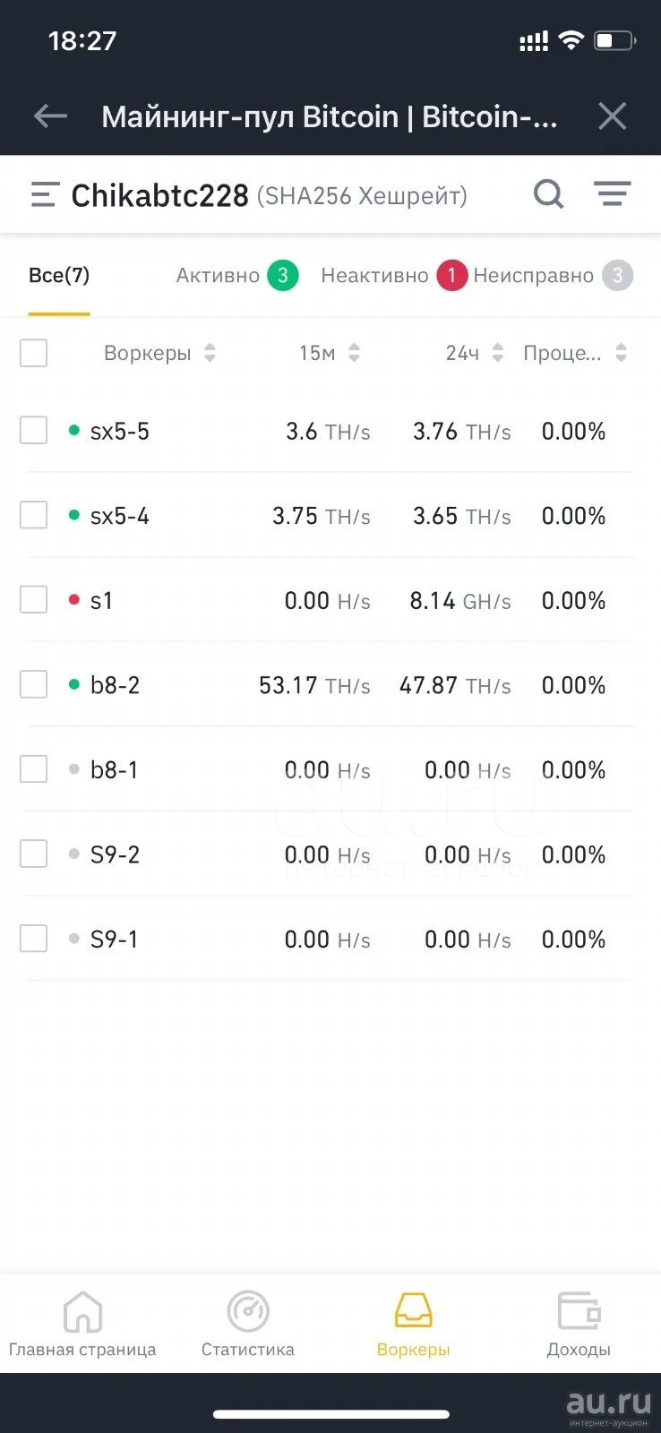Tap the back arrow in header
661x1433 pixels.
50,116
